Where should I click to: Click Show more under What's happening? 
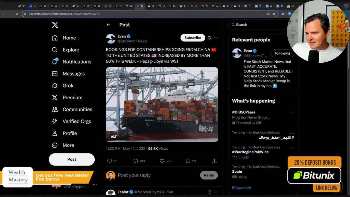(x=241, y=188)
